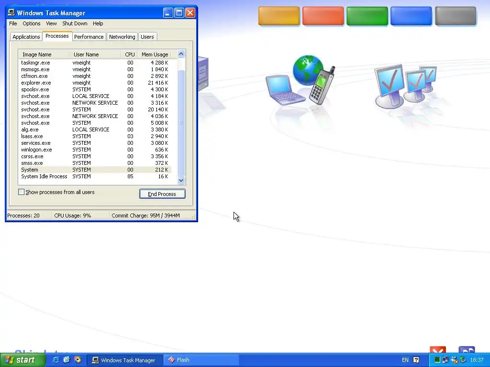Click the Safely Remove Hardware tray icon
Image resolution: width=490 pixels, height=367 pixels.
(x=463, y=360)
